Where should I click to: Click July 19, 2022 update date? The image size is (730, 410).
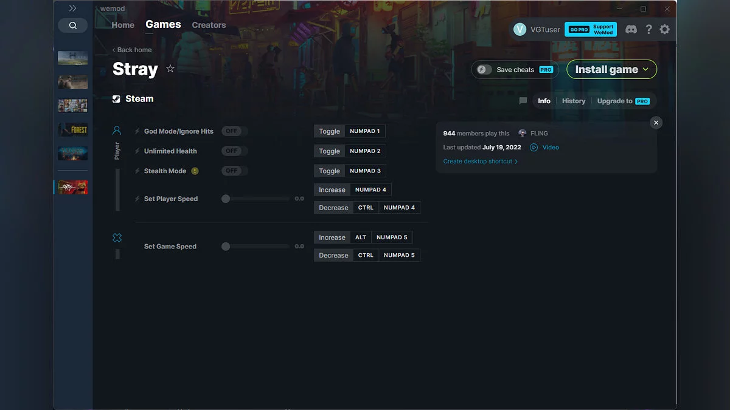point(502,147)
